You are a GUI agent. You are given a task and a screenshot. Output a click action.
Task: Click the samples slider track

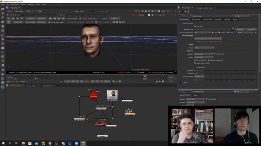click(230, 71)
